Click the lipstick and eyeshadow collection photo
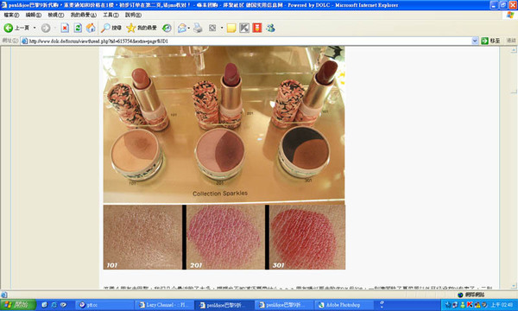This screenshot has width=518, height=311. pos(224,124)
